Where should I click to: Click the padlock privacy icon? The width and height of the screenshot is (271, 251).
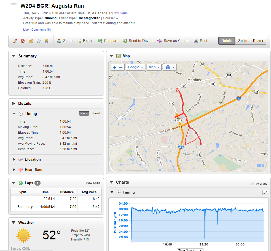coord(31,41)
